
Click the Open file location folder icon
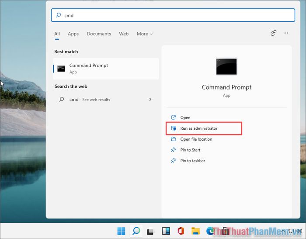173,139
